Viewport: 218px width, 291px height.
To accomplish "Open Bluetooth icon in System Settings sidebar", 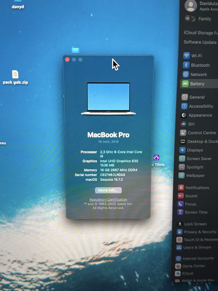I will click(x=186, y=65).
